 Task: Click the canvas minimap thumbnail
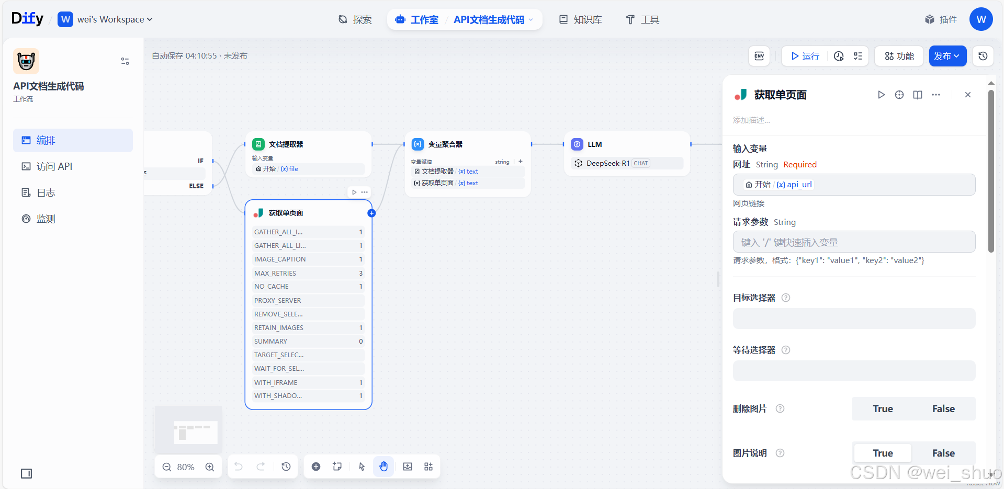(188, 430)
